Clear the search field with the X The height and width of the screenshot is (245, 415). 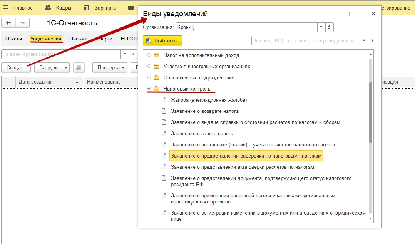coord(364,40)
